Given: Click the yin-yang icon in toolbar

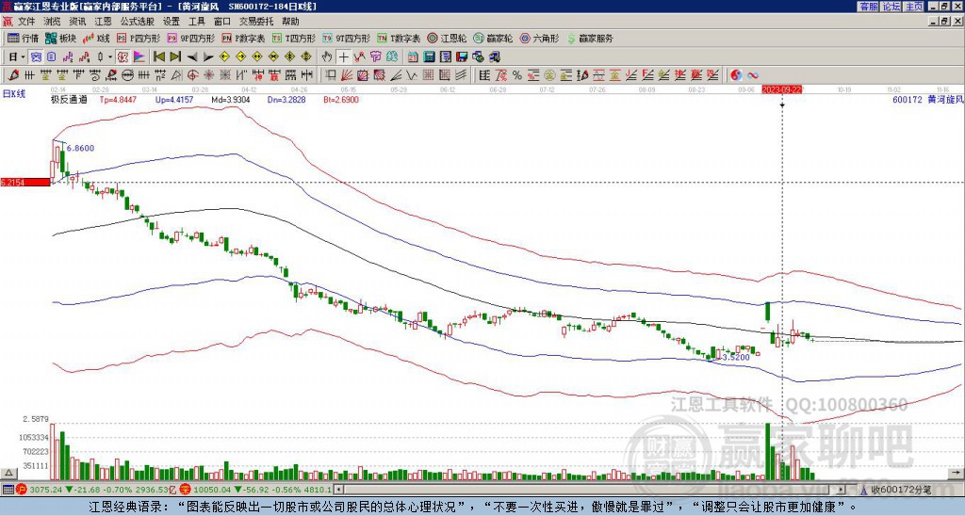Looking at the screenshot, I should pyautogui.click(x=736, y=75).
